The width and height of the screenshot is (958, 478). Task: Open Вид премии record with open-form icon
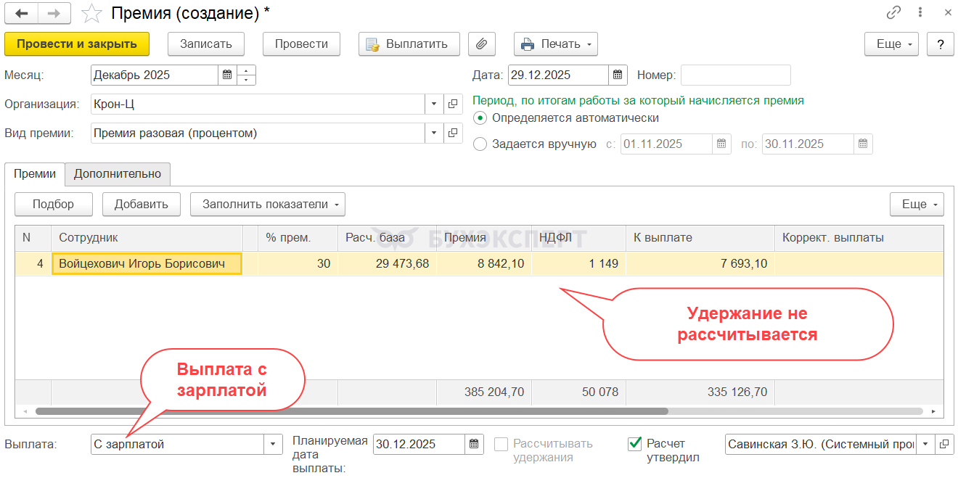(453, 133)
